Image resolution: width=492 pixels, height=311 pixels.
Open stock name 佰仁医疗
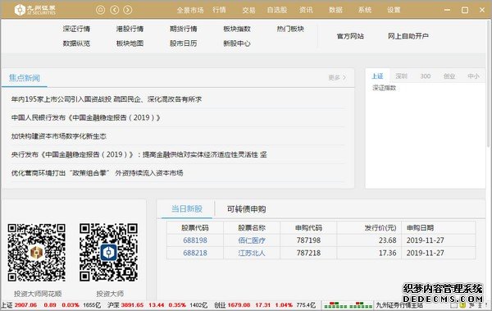(x=252, y=240)
